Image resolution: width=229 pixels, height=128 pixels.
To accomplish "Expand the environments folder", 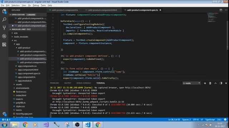I will 23,88.
